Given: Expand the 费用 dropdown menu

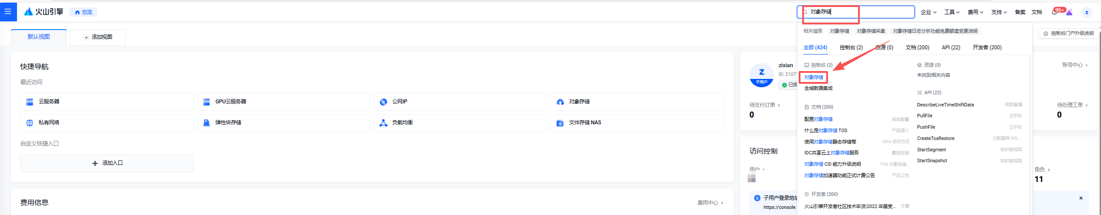Looking at the screenshot, I should (975, 12).
